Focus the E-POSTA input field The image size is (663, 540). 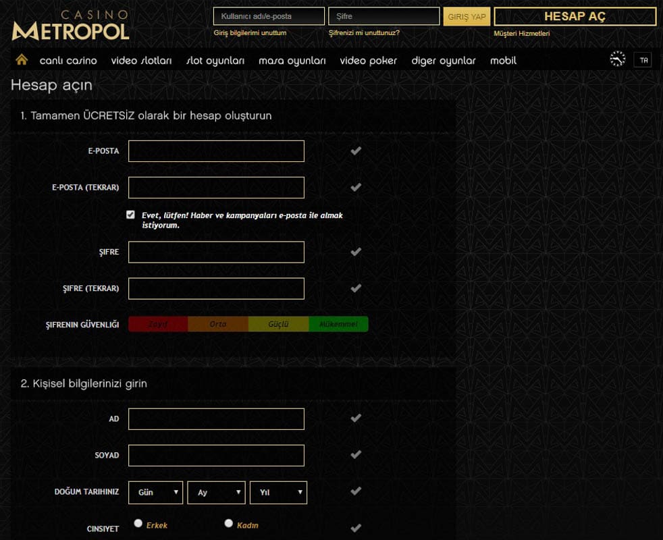pyautogui.click(x=216, y=151)
